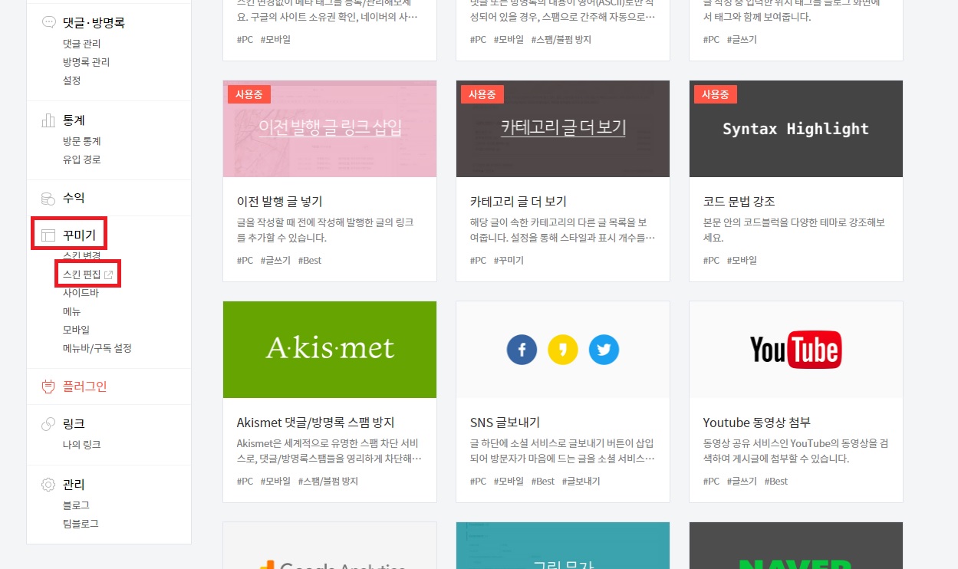The height and width of the screenshot is (569, 958).
Task: Click the layout icon beside 꾸미기
Action: pos(48,235)
